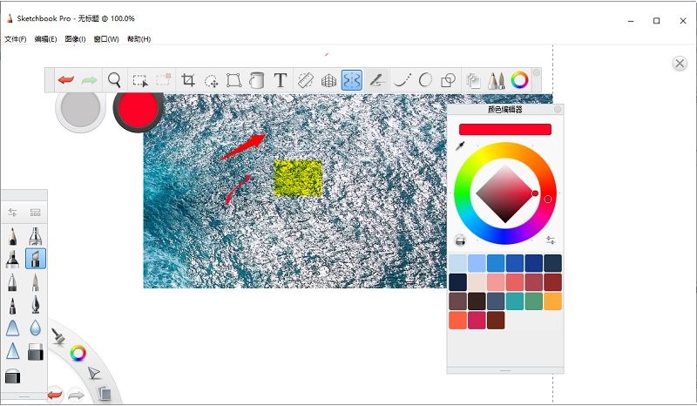The image size is (697, 406).
Task: Open the brush library grid icon
Action: (x=35, y=213)
